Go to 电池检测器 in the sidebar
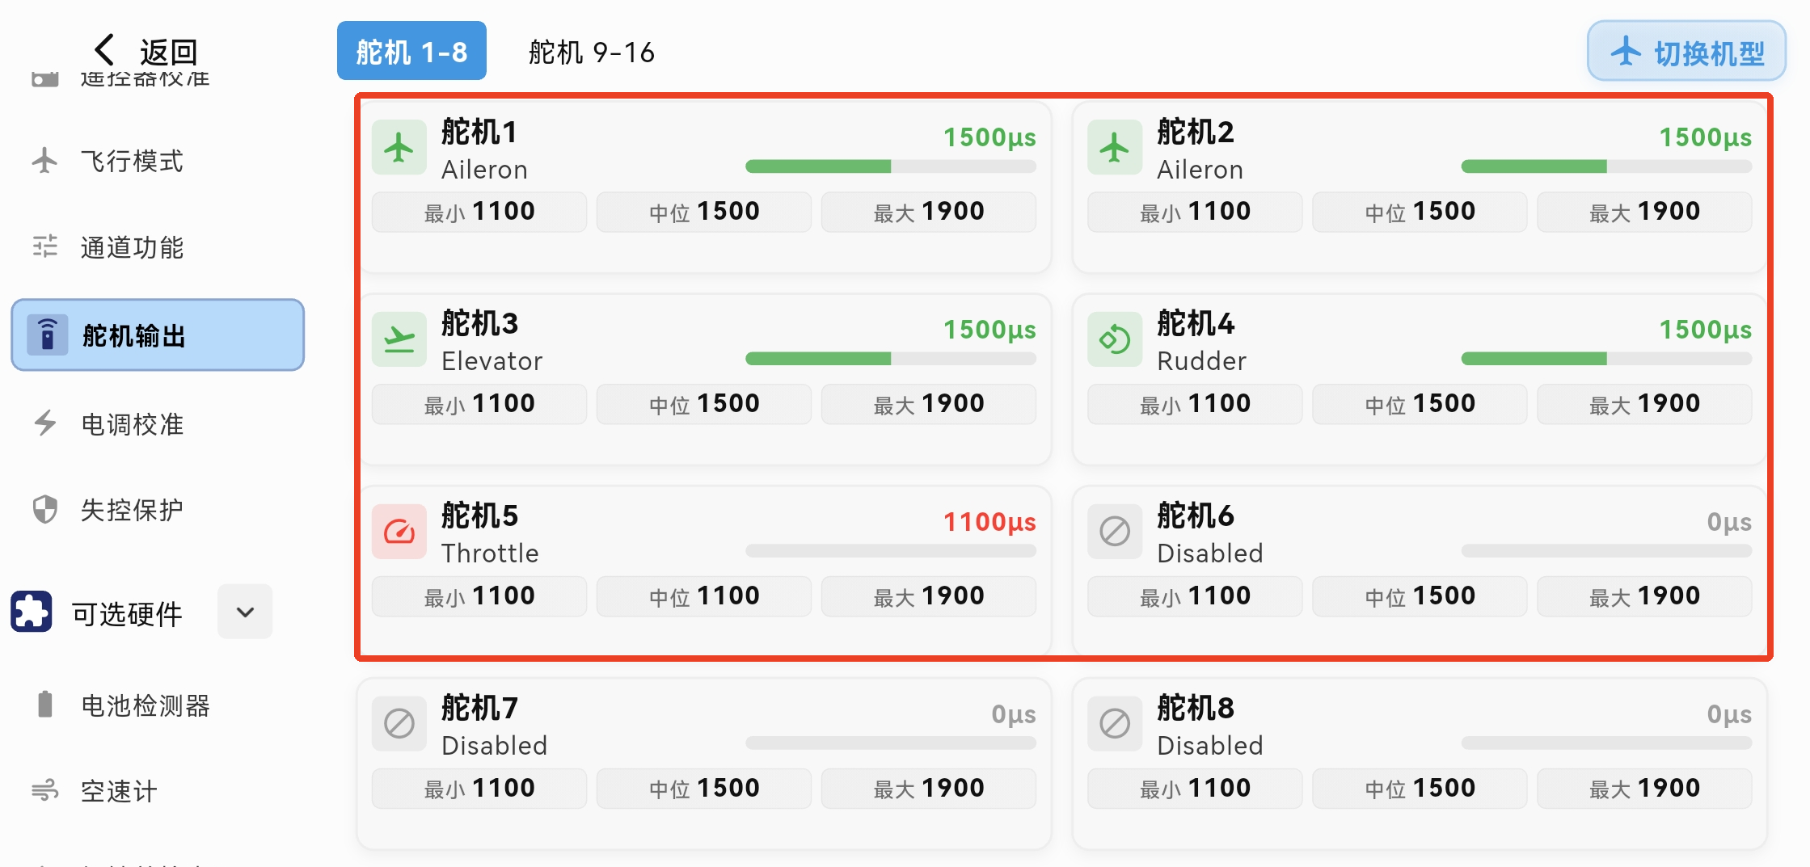The image size is (1810, 867). click(x=145, y=705)
